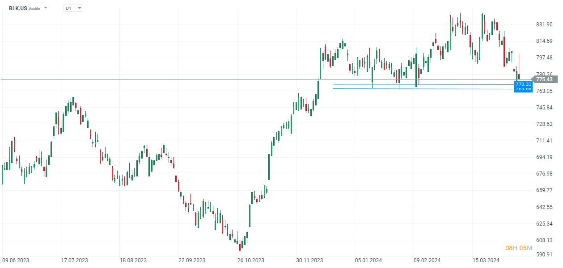Click the 26.10.2023 date label
The image size is (563, 268).
251,260
